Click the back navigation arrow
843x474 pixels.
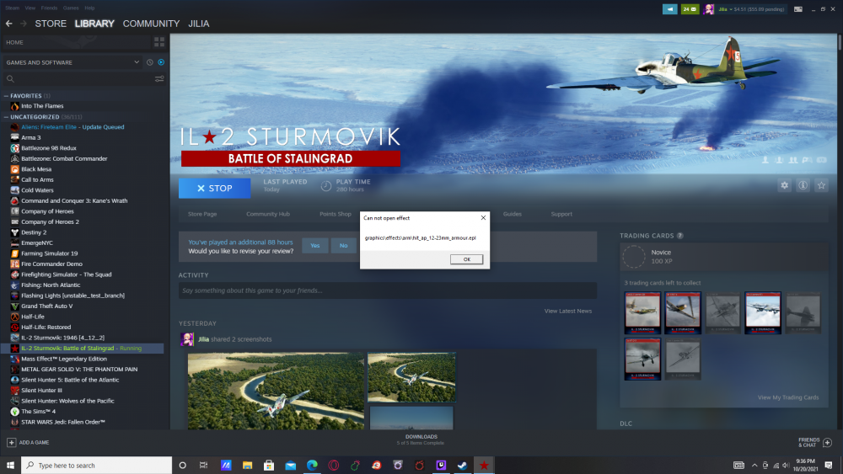[x=9, y=24]
